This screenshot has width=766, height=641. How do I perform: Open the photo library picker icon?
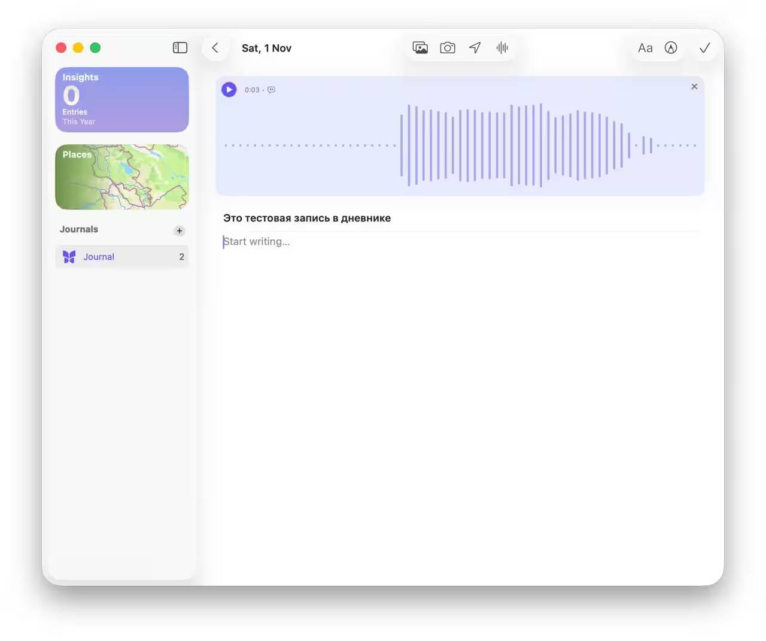[x=420, y=48]
